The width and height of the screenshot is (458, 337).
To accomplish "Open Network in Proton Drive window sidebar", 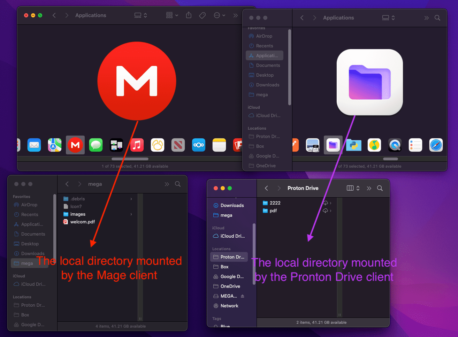I will coord(229,306).
